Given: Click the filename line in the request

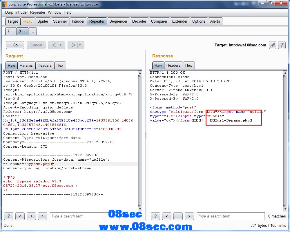Looking at the screenshot, I should (x=29, y=164).
